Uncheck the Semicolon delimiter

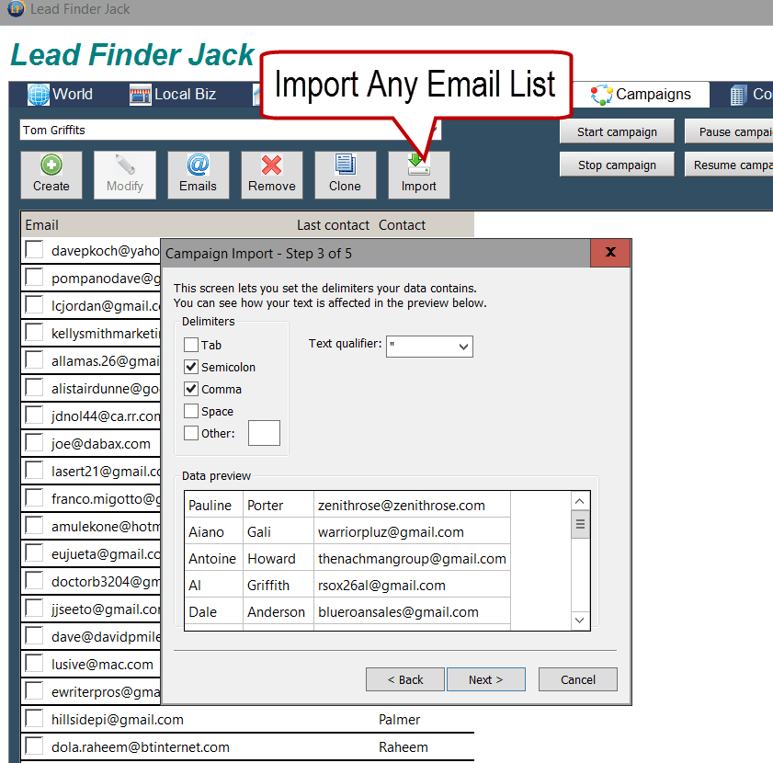point(191,367)
